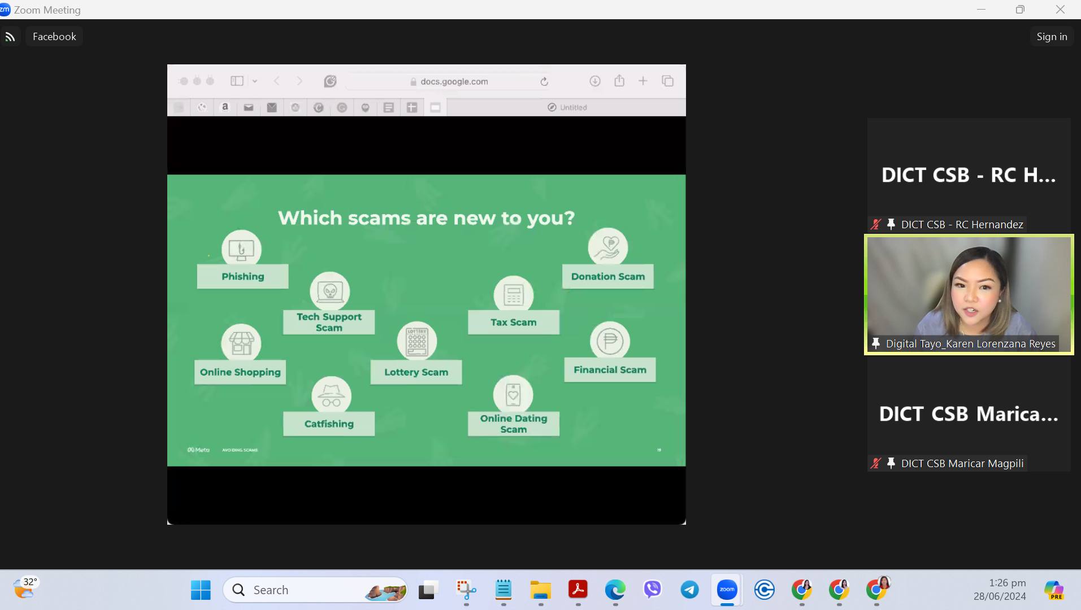1081x610 pixels.
Task: Open Task View from the taskbar
Action: tap(428, 590)
